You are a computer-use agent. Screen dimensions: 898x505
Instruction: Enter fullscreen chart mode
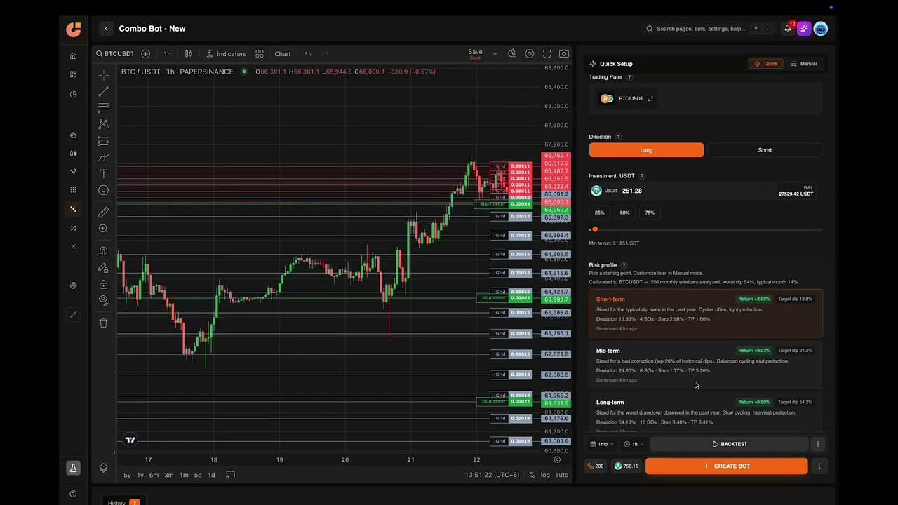pyautogui.click(x=547, y=53)
